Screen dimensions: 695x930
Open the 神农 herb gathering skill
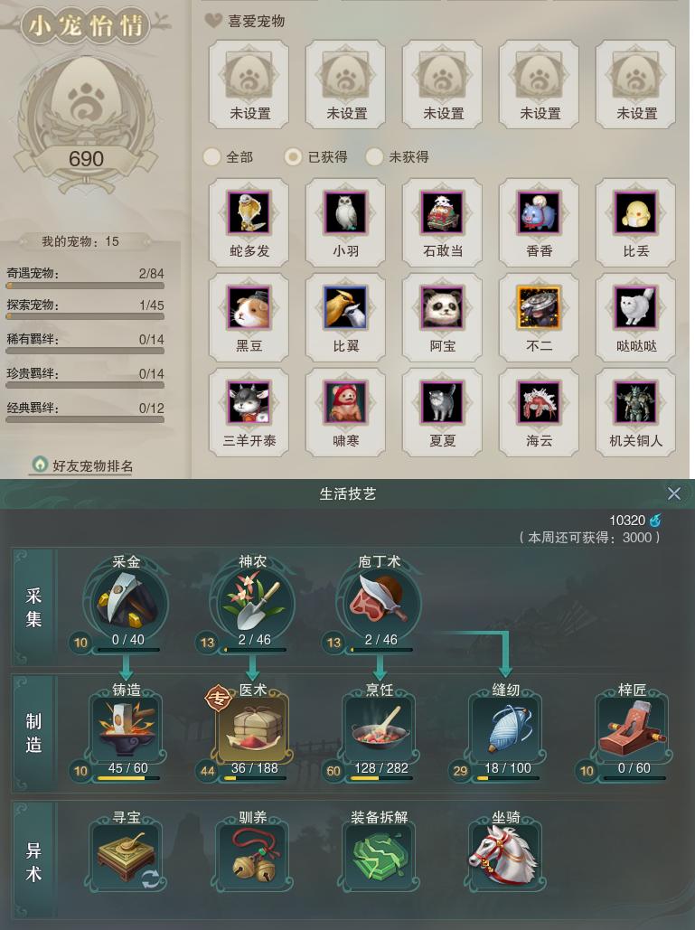click(x=253, y=601)
